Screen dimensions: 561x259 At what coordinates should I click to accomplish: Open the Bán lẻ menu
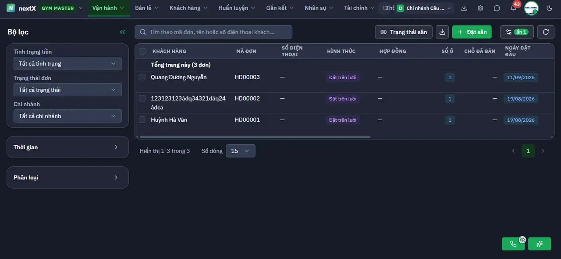click(x=147, y=8)
